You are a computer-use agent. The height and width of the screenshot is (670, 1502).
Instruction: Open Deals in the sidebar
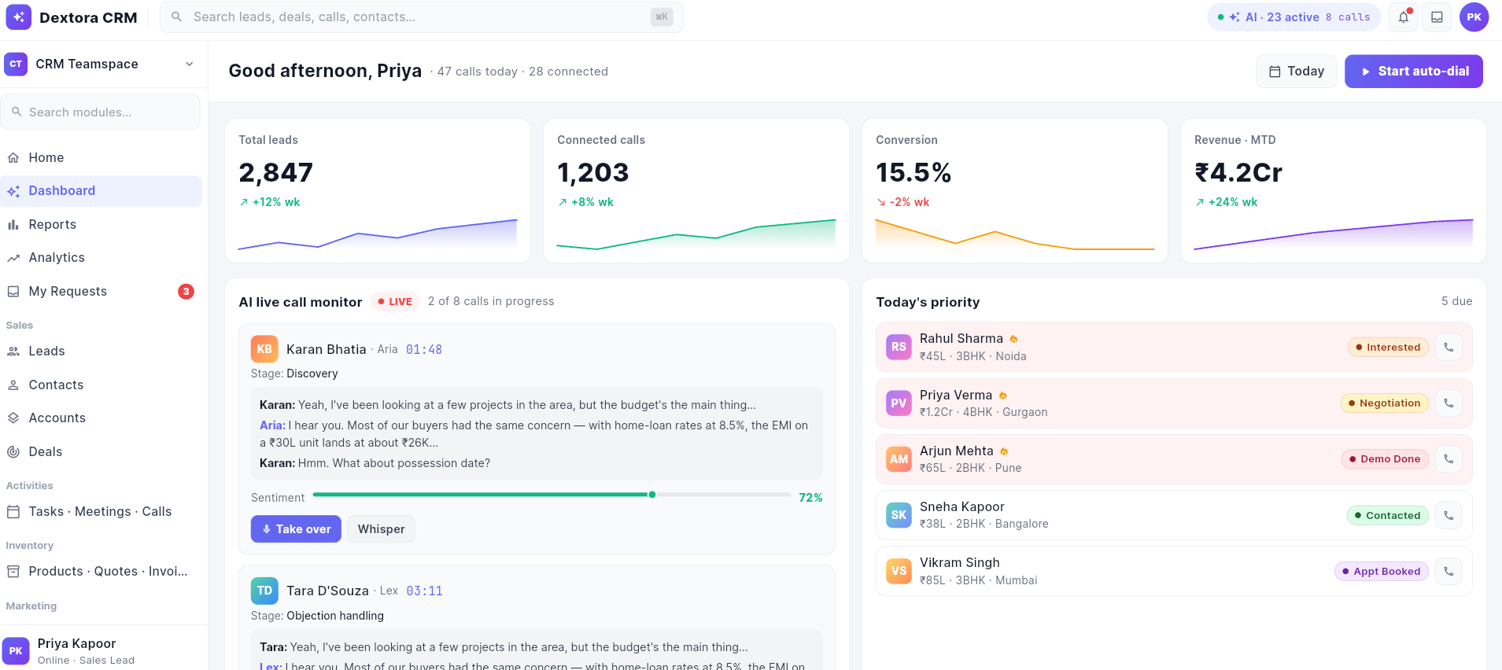point(101,451)
